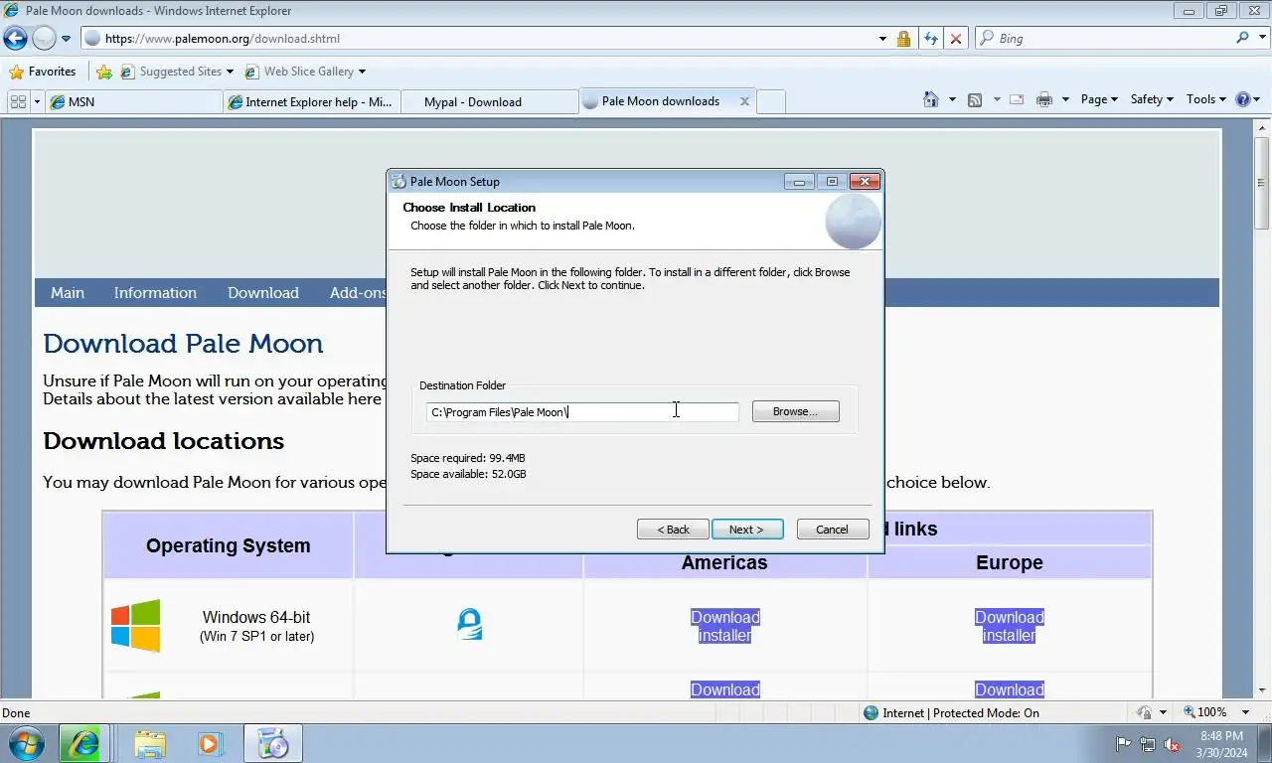
Task: Click the Quick Tabs grid icon
Action: [18, 101]
